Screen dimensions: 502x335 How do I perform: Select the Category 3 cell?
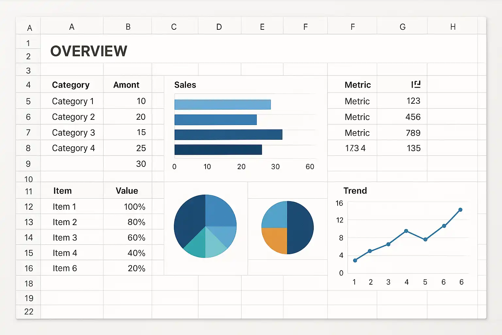[73, 132]
